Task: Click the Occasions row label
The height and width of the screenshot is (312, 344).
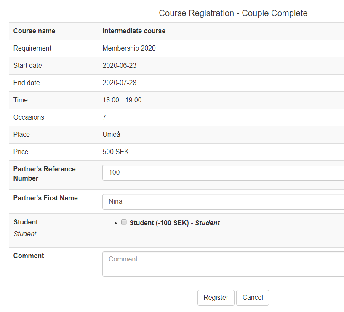Action: pyautogui.click(x=29, y=117)
